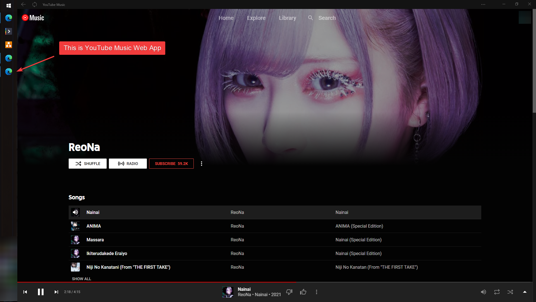Play the ANIMA song row thumbnail

(75, 226)
